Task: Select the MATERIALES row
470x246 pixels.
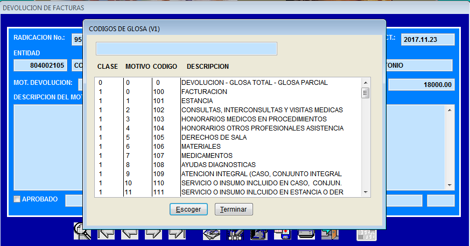Action: [x=228, y=147]
